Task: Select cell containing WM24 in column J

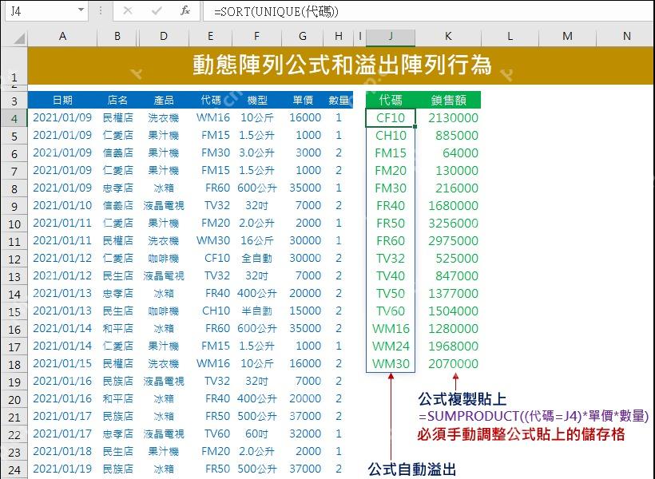Action: click(391, 346)
